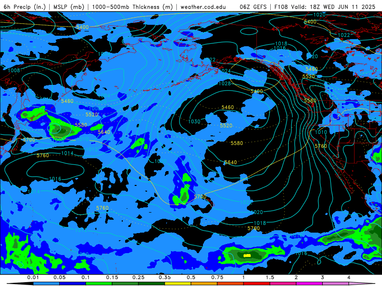This screenshot has height=286, width=382.
Task: Click the yellow 0.35 legend swatch
Action: coord(178,284)
